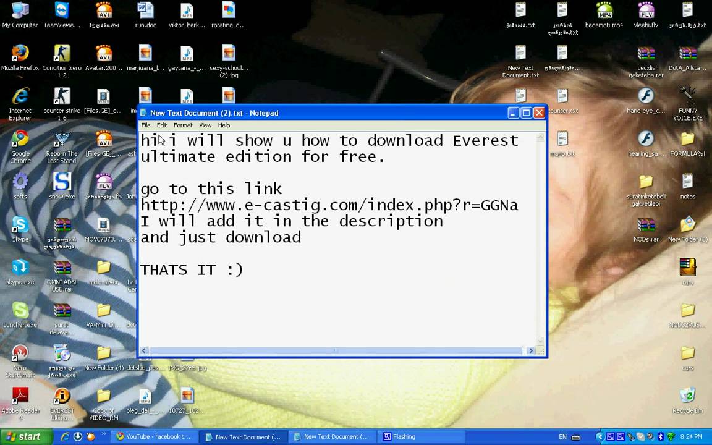The image size is (712, 445).
Task: Click EN language indicator in taskbar
Action: coord(562,437)
